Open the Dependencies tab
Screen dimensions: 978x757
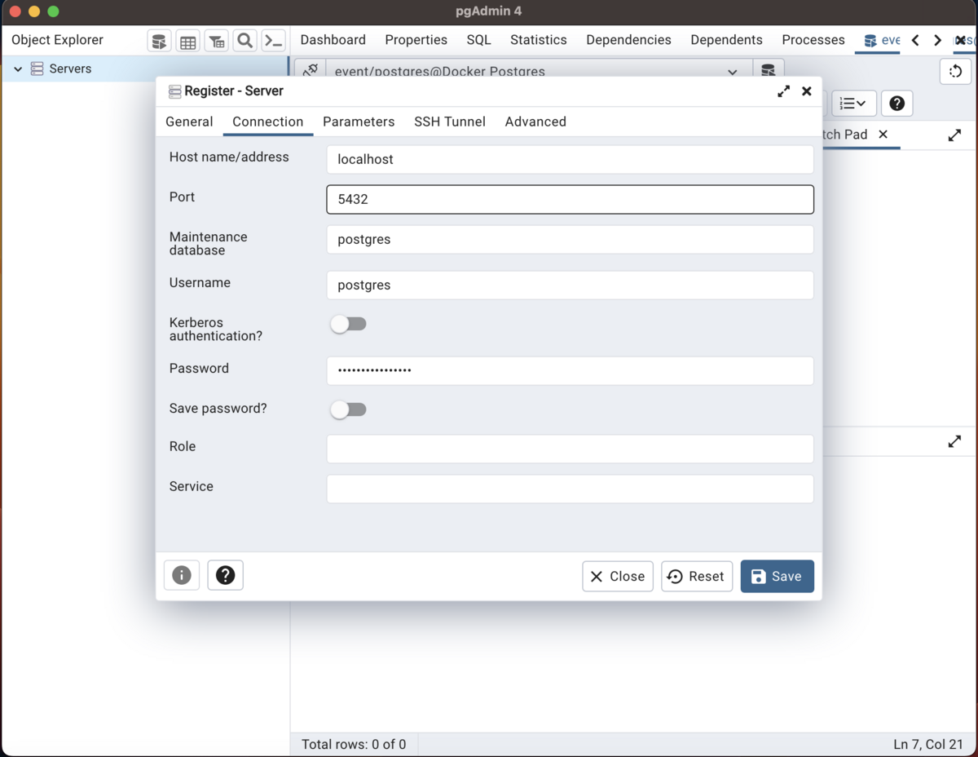pos(629,40)
